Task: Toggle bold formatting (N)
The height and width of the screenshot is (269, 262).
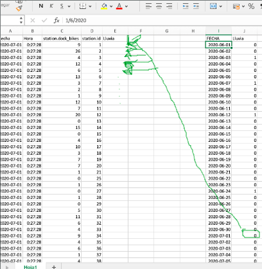Action: coord(41,6)
